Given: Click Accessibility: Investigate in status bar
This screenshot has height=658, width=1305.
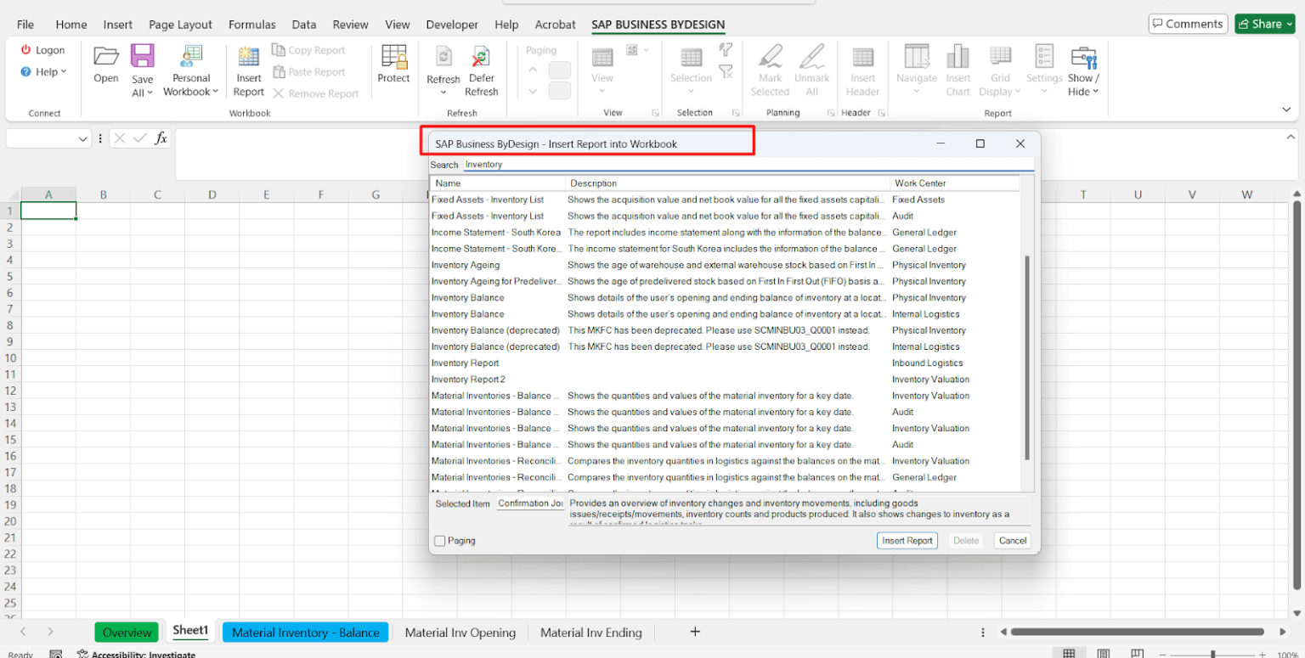Looking at the screenshot, I should [x=136, y=655].
